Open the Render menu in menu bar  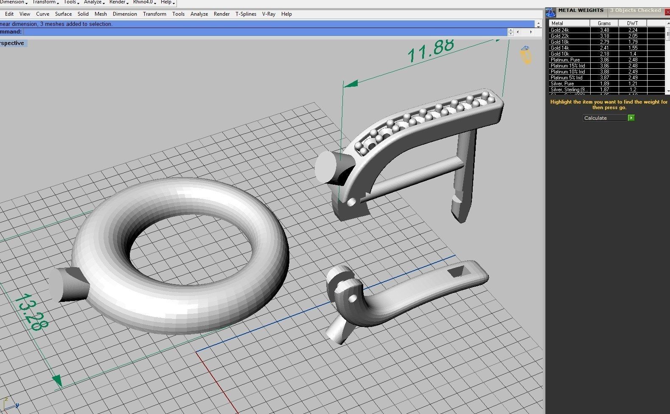[221, 14]
